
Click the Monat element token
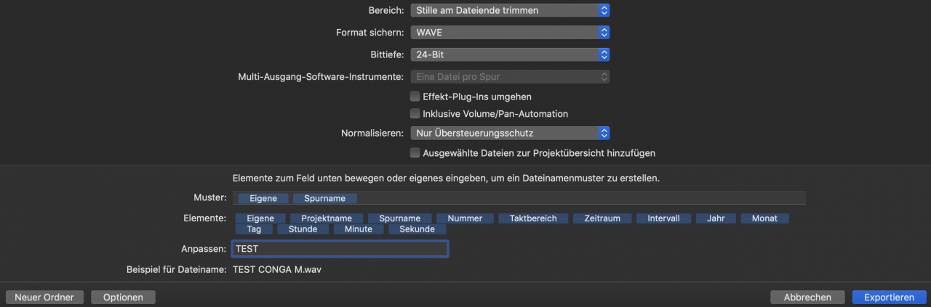pos(765,218)
